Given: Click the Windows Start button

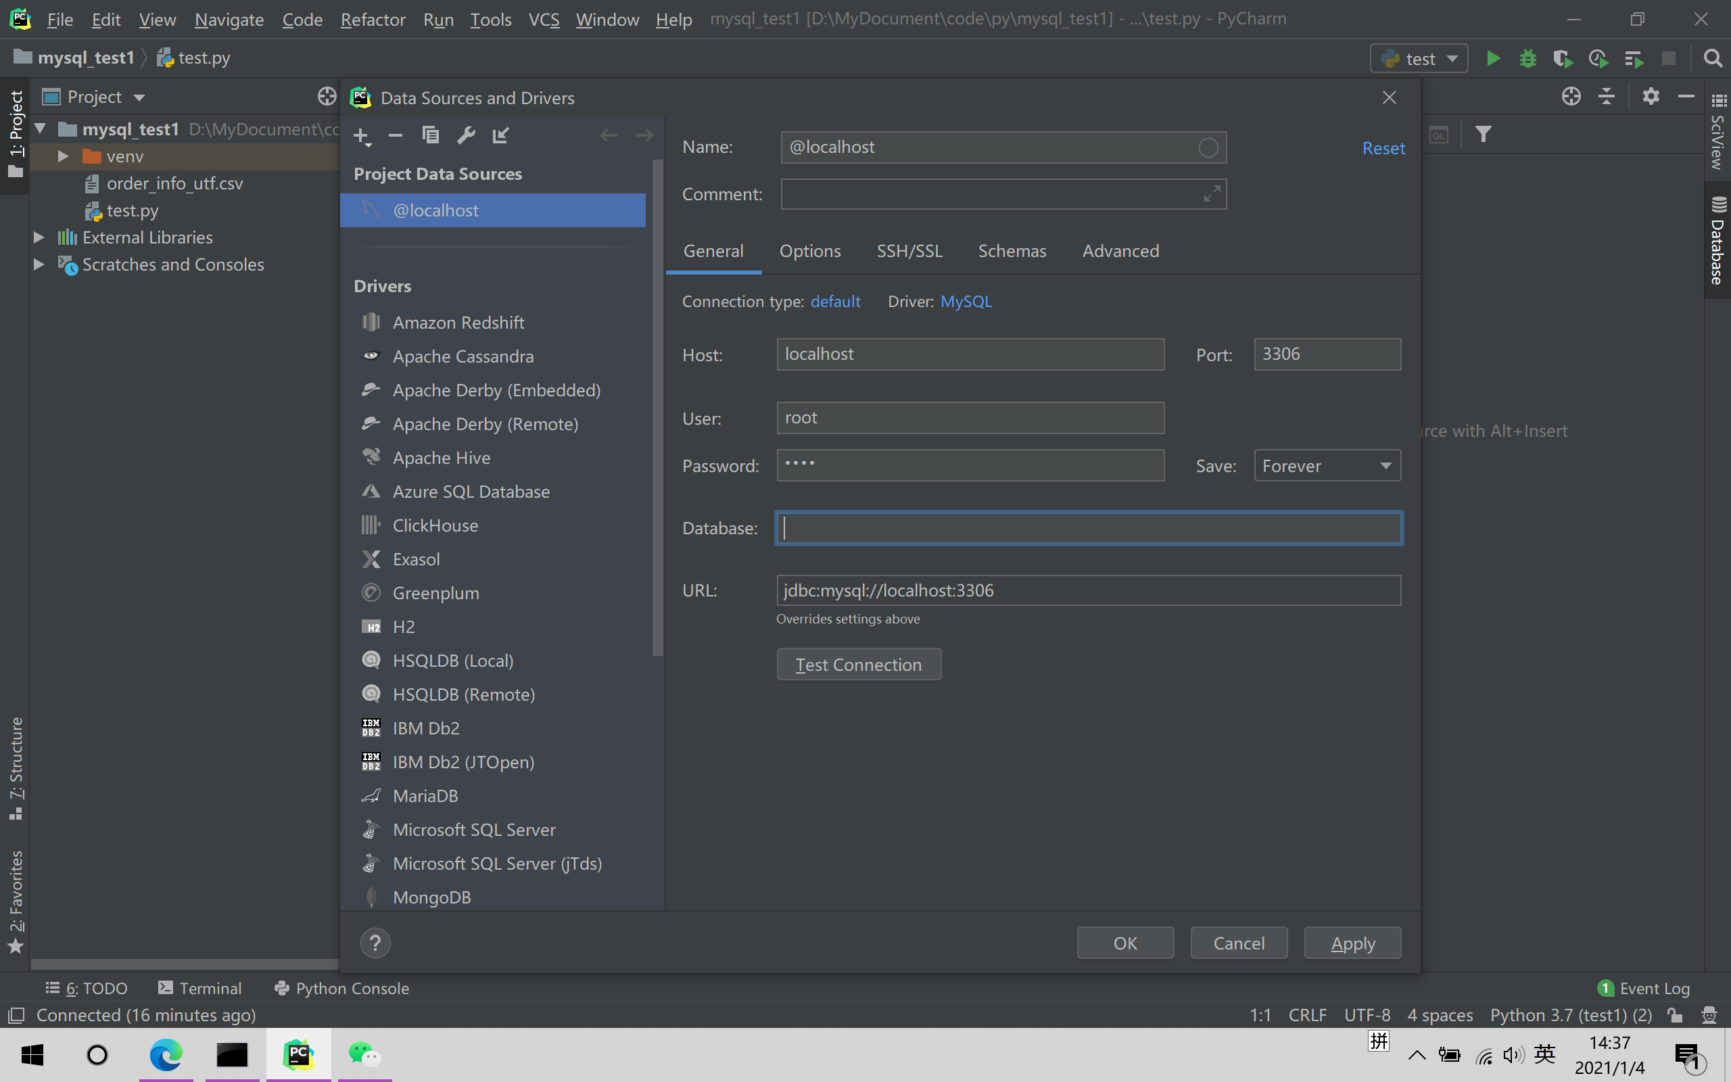Looking at the screenshot, I should pos(32,1055).
